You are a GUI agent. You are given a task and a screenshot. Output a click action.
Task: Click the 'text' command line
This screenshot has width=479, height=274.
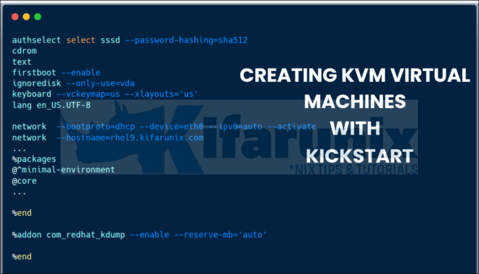(x=22, y=62)
